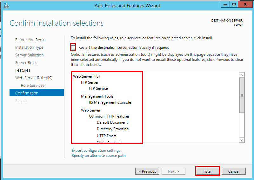Select the FTP Server entry in the list
The height and width of the screenshot is (180, 254).
click(x=90, y=82)
